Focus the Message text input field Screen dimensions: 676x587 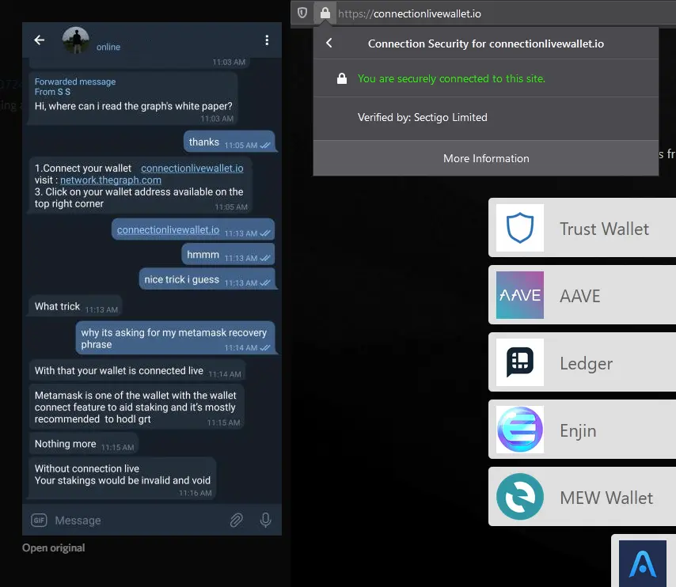point(138,521)
